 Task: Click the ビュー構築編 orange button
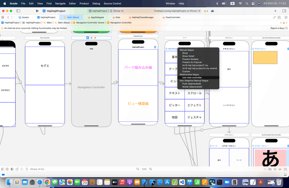click(x=138, y=103)
